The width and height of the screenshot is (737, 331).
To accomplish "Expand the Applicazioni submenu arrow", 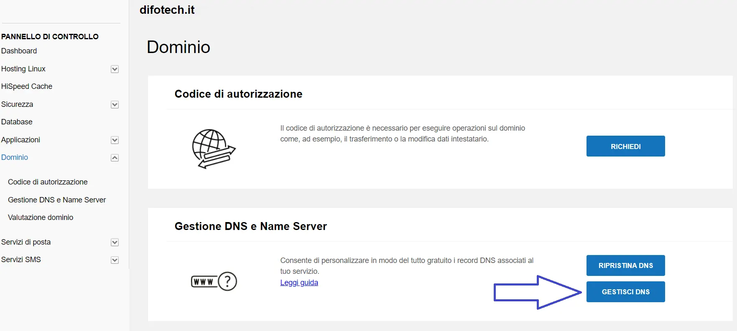I will [x=115, y=140].
